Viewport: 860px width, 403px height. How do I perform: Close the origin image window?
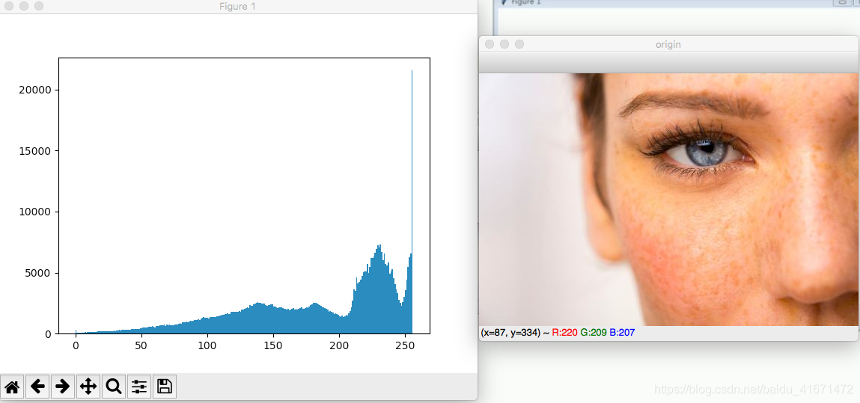coord(490,44)
